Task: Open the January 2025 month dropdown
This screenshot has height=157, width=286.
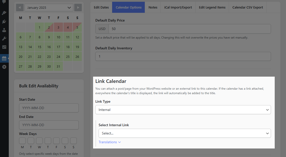Action: pos(49,8)
